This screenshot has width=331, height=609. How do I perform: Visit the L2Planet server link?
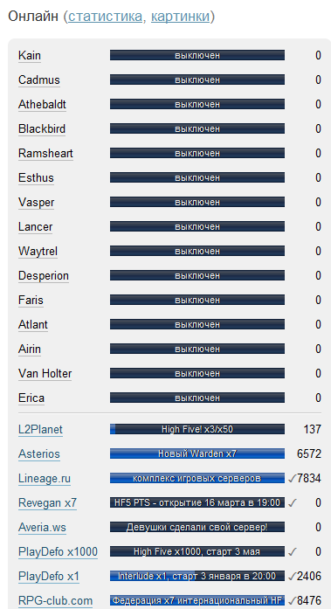(x=40, y=430)
